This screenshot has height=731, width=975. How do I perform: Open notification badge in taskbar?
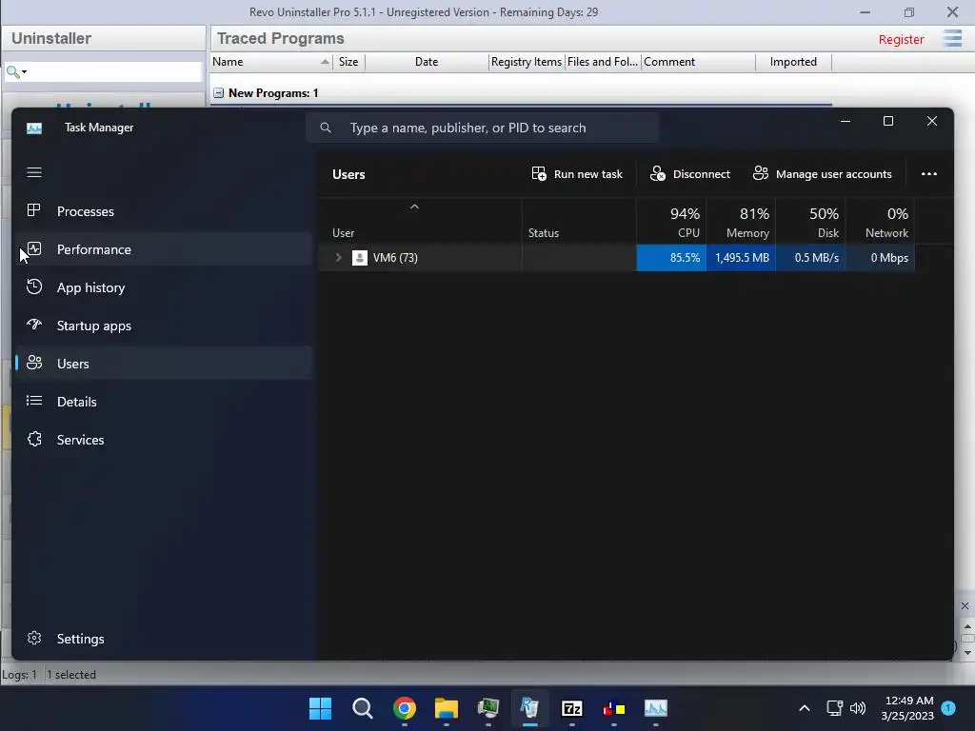948,708
